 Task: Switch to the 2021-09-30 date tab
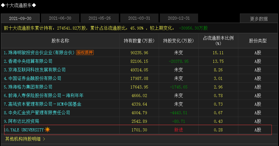coord(20,18)
